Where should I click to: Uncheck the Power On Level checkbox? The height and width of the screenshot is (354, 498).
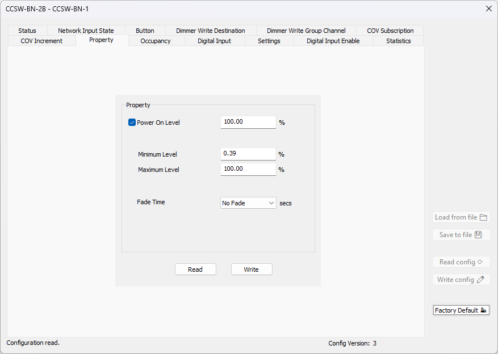(132, 123)
